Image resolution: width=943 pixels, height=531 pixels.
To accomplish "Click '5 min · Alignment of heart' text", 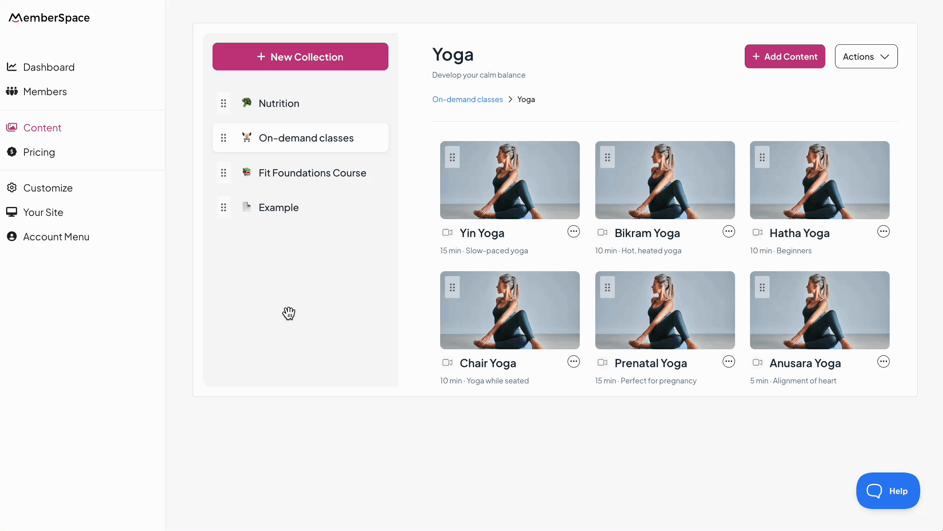I will [793, 381].
